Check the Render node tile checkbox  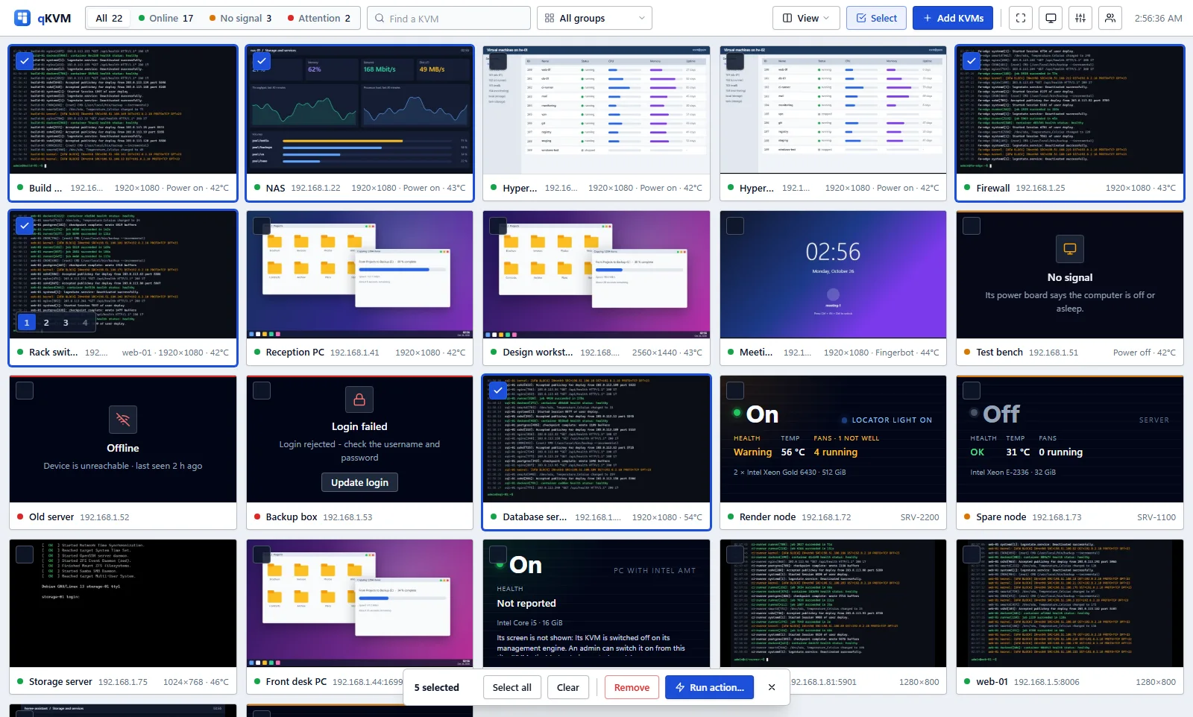click(x=735, y=390)
